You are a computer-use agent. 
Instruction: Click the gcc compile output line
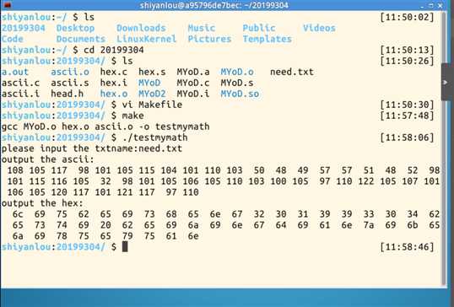point(105,127)
